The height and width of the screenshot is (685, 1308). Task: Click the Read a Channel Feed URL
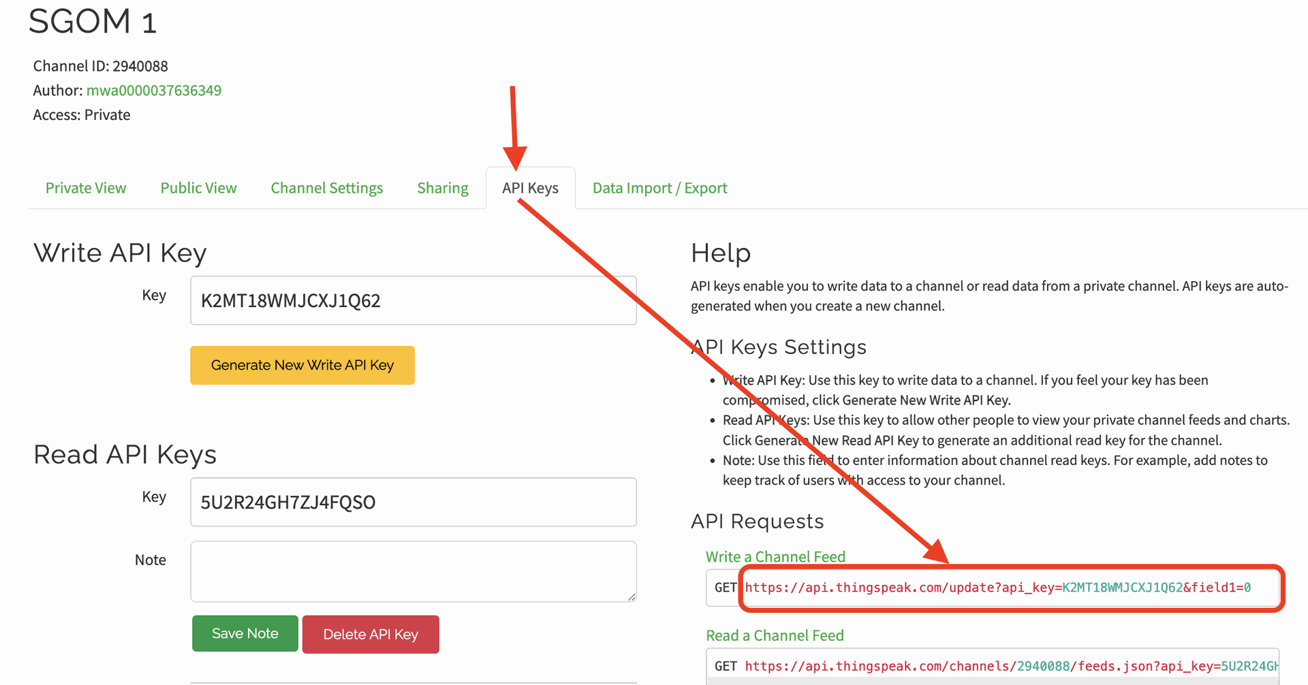1011,666
